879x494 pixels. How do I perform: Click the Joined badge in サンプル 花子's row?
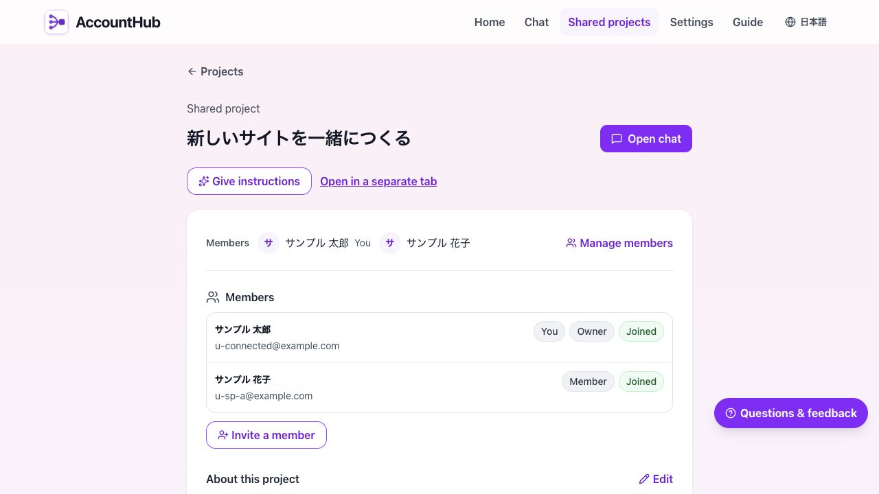point(641,381)
